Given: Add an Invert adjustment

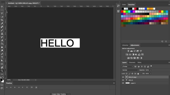Looking at the screenshot, I should pyautogui.click(x=128, y=58).
